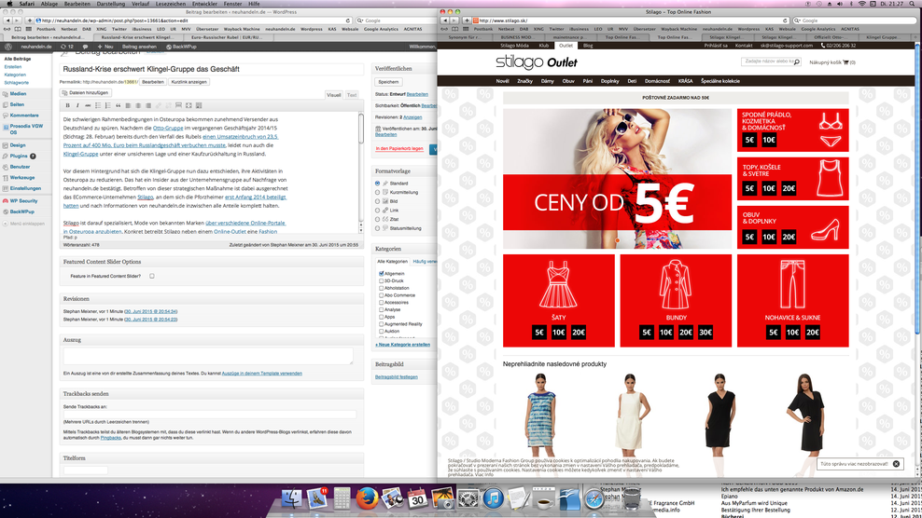Open Entwickler menu in menu bar

click(x=204, y=4)
